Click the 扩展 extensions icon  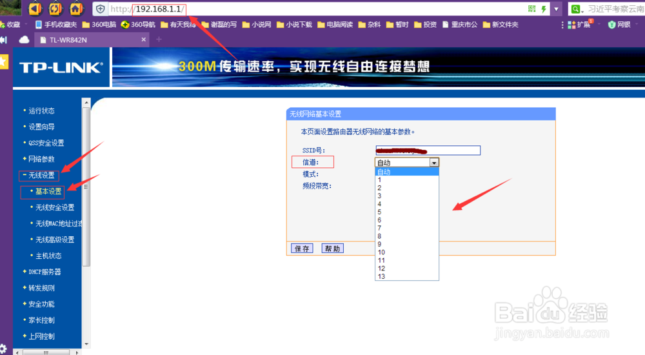tap(579, 25)
